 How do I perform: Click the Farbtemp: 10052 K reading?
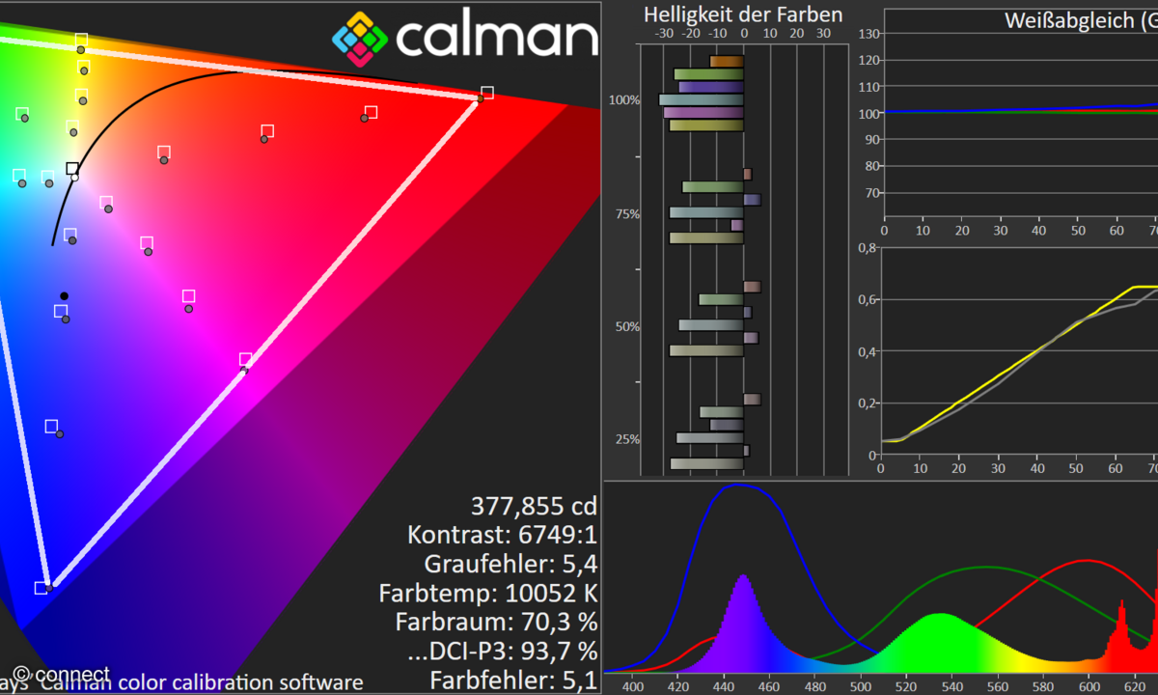(488, 593)
